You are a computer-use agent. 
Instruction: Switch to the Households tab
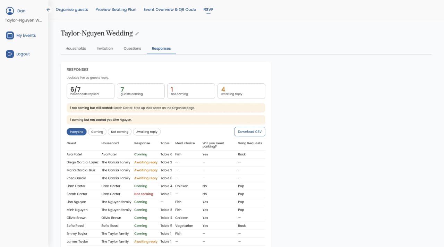[76, 49]
